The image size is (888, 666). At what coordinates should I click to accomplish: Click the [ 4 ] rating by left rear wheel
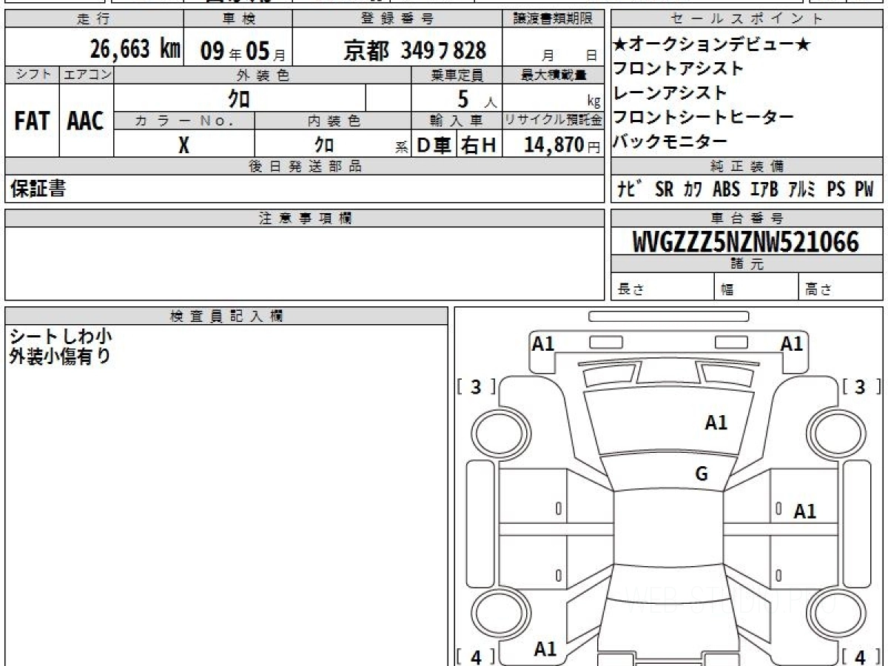point(476,656)
